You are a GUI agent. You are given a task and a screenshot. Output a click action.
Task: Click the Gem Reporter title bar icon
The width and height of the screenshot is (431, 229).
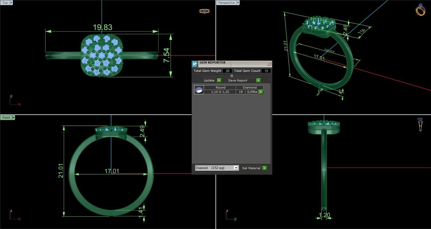click(195, 64)
